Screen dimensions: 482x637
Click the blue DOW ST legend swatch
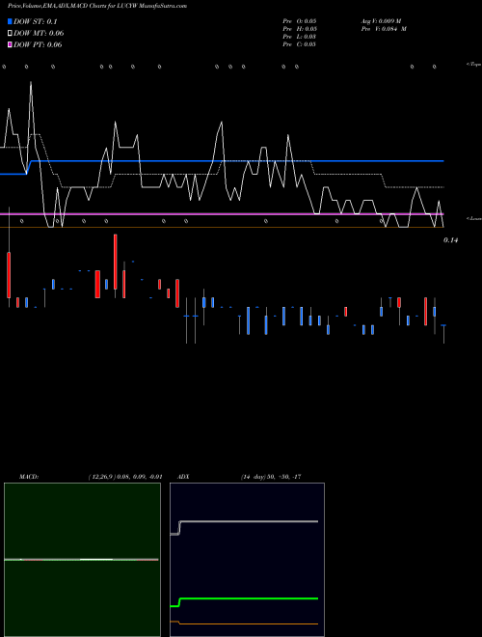(x=10, y=21)
